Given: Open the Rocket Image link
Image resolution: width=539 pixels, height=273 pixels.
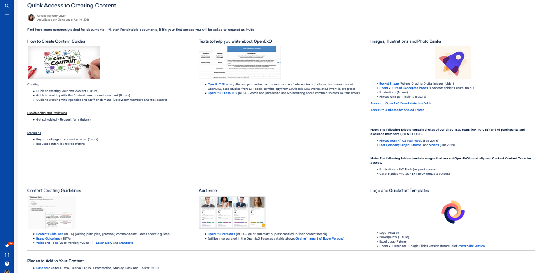Looking at the screenshot, I should (389, 83).
